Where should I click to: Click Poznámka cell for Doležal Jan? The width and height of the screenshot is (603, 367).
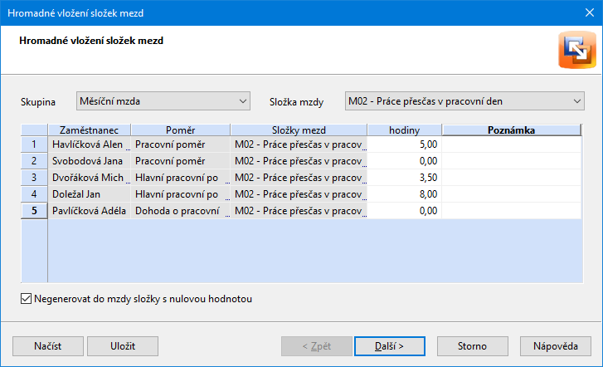(511, 194)
